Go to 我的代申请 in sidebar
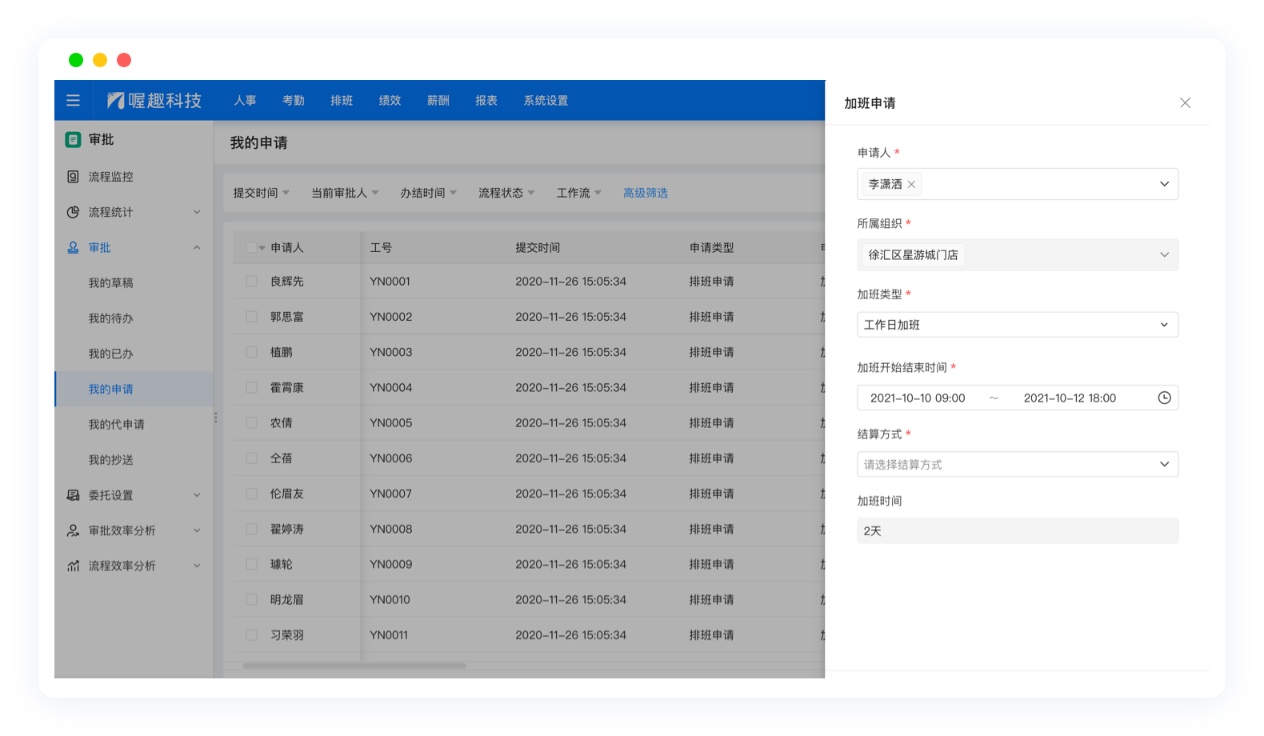This screenshot has width=1264, height=736. [117, 424]
